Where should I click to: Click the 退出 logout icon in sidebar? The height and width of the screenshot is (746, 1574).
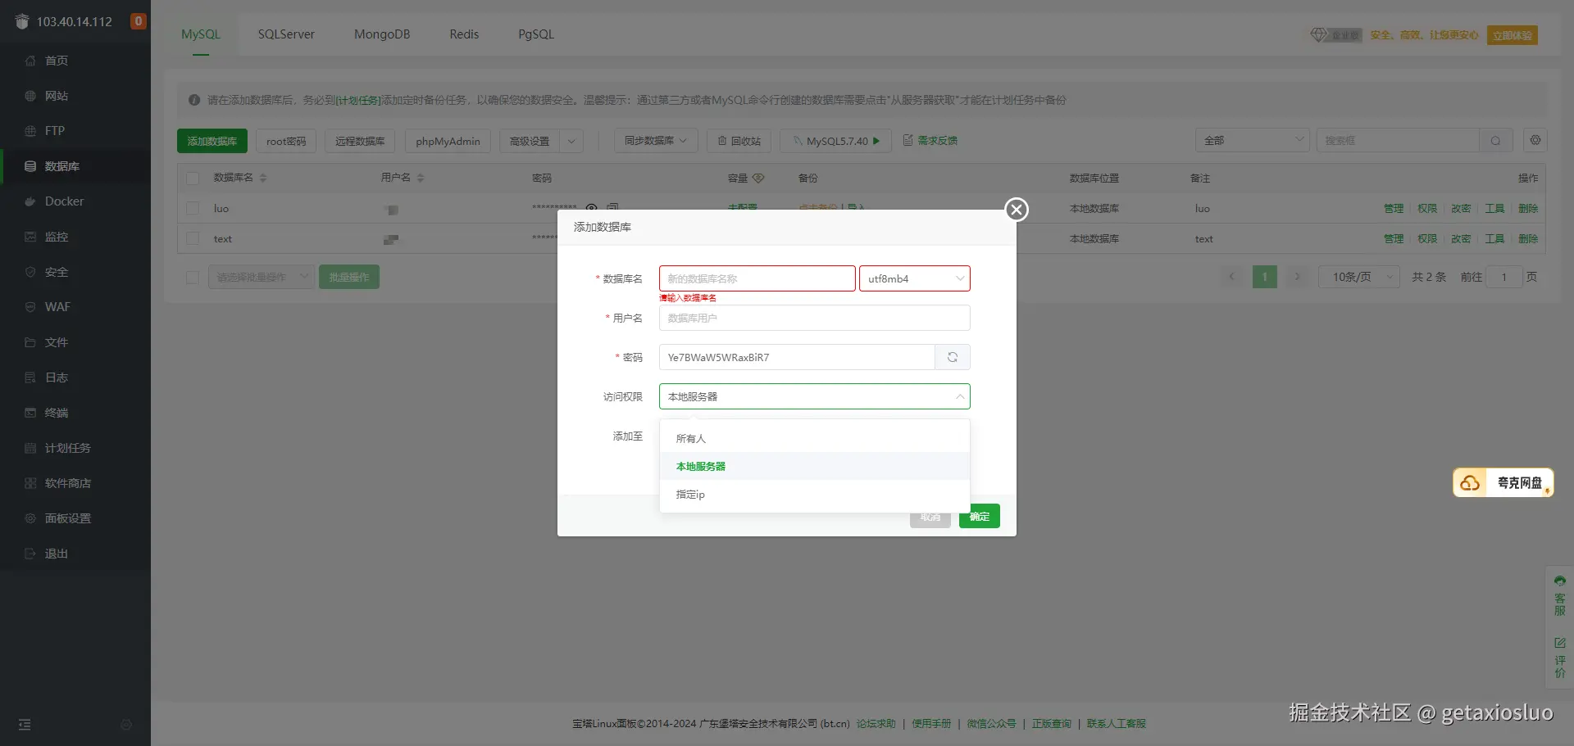(x=30, y=554)
